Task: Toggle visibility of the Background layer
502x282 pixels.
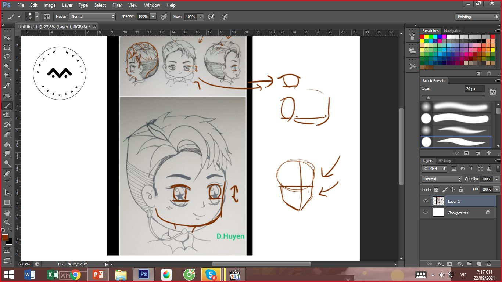Action: [426, 213]
